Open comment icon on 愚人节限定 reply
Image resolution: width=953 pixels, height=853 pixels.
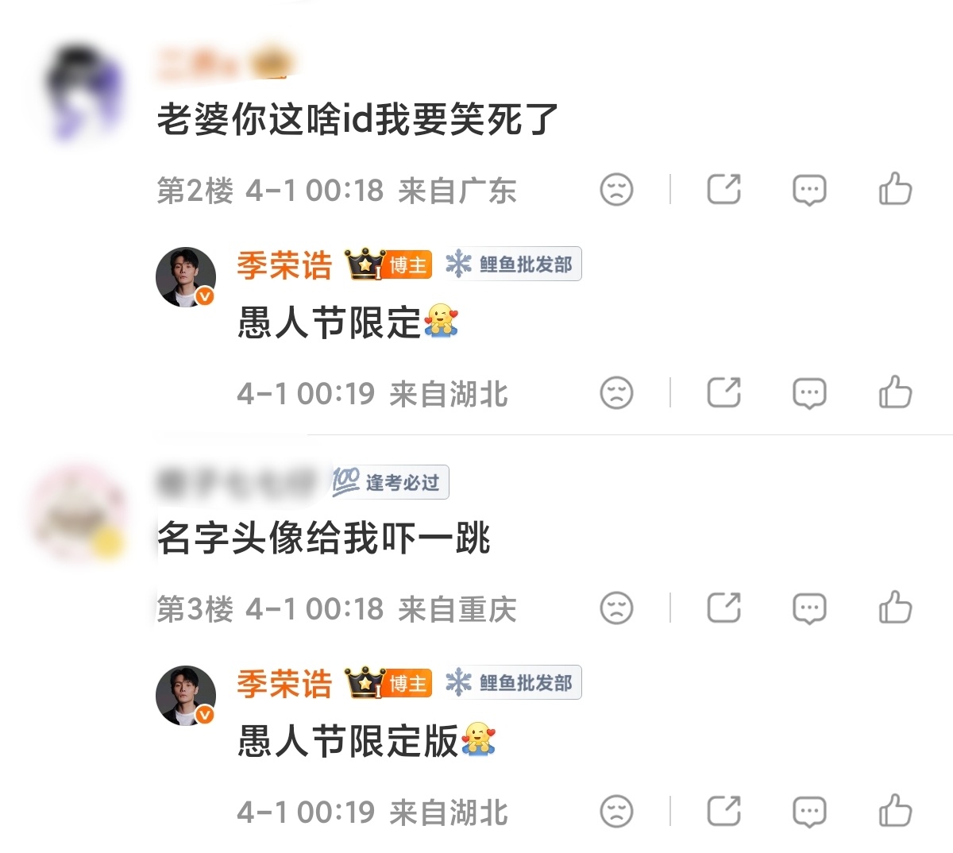[809, 393]
